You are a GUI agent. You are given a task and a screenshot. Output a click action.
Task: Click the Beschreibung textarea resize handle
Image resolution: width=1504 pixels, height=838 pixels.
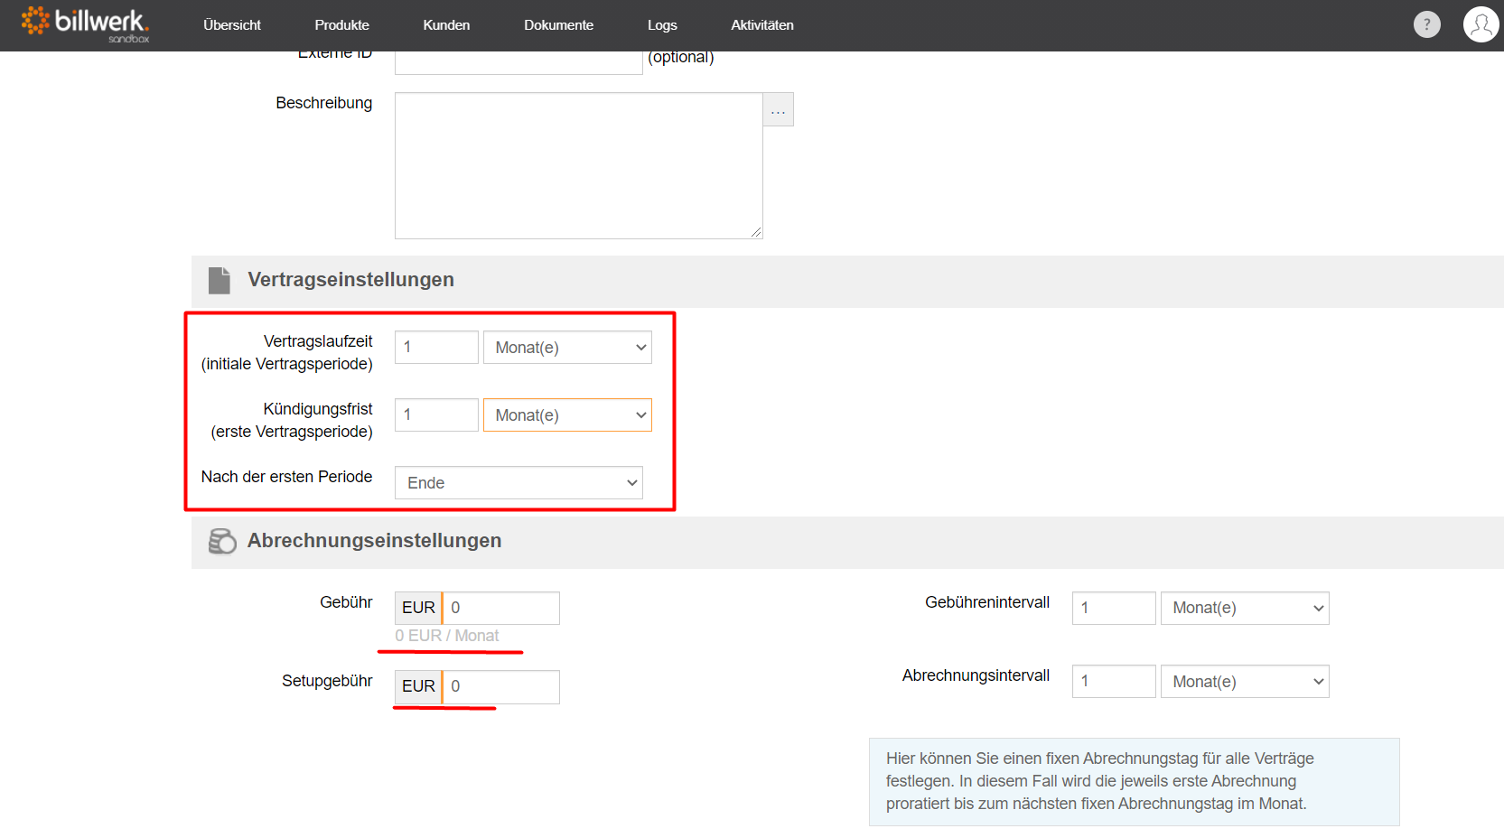click(x=756, y=232)
